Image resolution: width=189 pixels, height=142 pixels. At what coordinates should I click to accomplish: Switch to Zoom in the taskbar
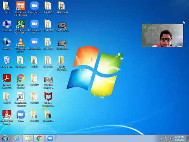(x=50, y=138)
